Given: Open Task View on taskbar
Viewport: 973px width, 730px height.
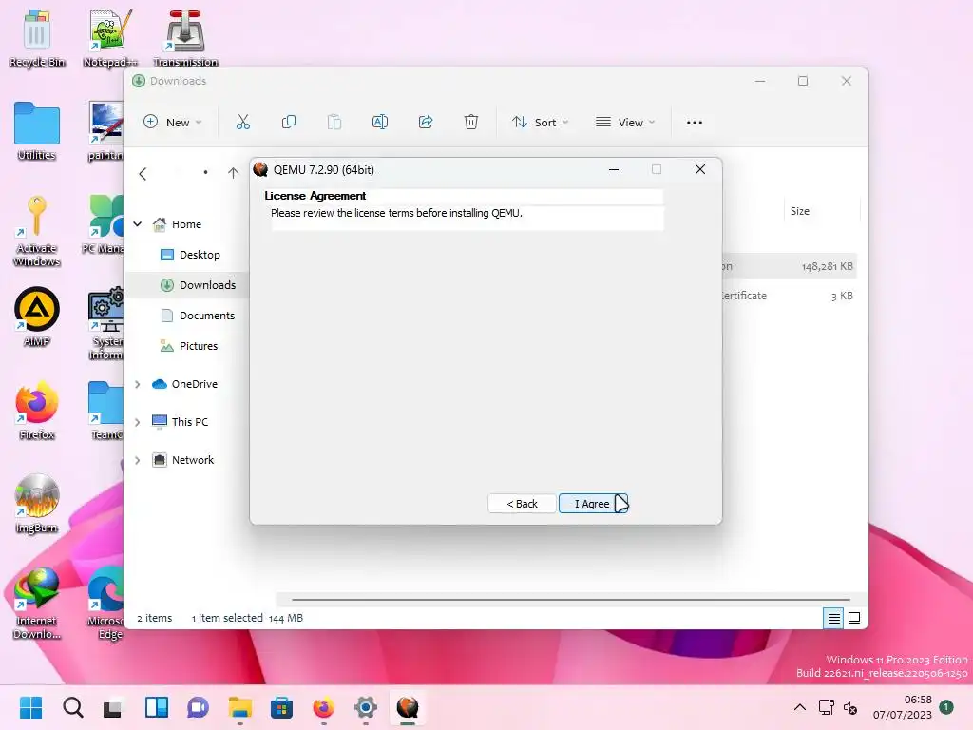Looking at the screenshot, I should click(114, 707).
